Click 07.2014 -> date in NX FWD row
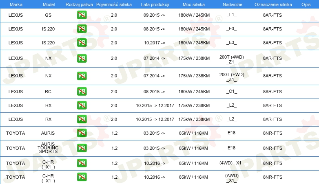This screenshot has height=184, width=319. (154, 76)
